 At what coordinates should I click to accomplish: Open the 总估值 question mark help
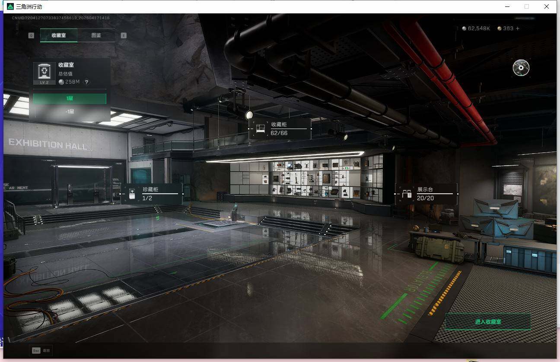click(x=86, y=82)
